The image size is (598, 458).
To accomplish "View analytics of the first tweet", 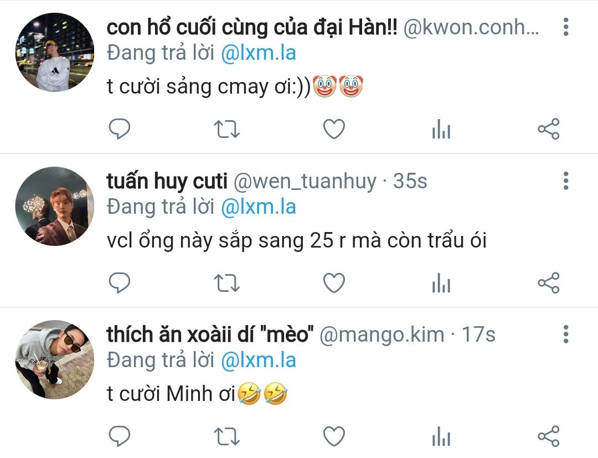I will click(441, 129).
